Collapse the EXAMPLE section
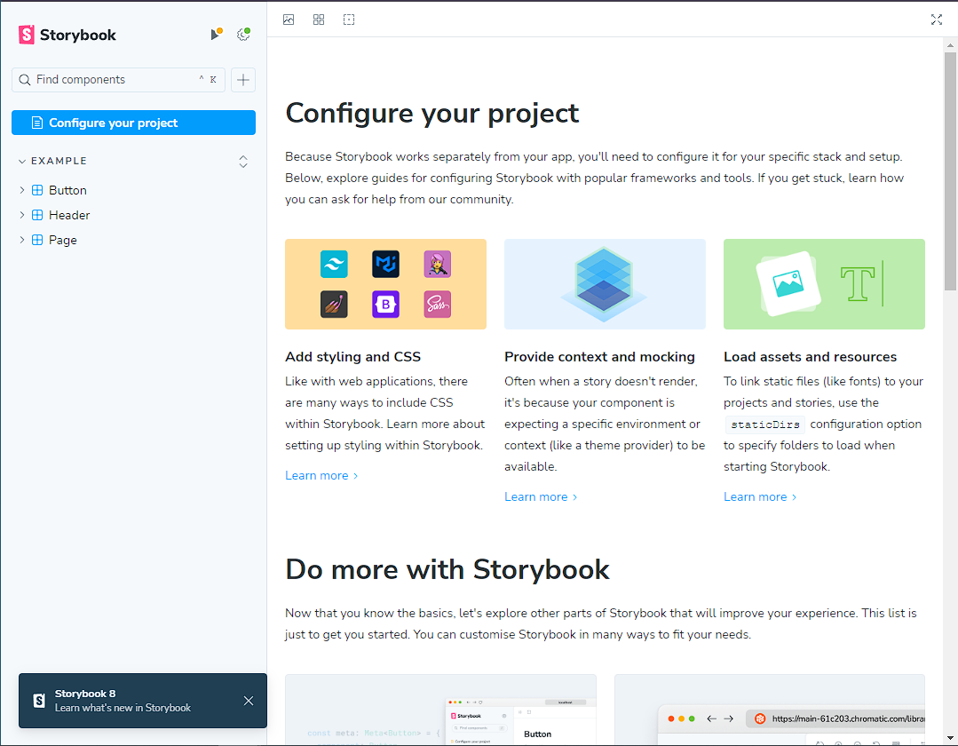 point(52,161)
